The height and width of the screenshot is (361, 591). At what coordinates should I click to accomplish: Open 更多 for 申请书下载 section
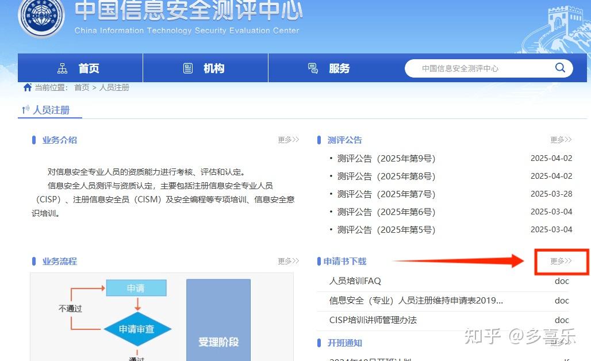tap(561, 261)
